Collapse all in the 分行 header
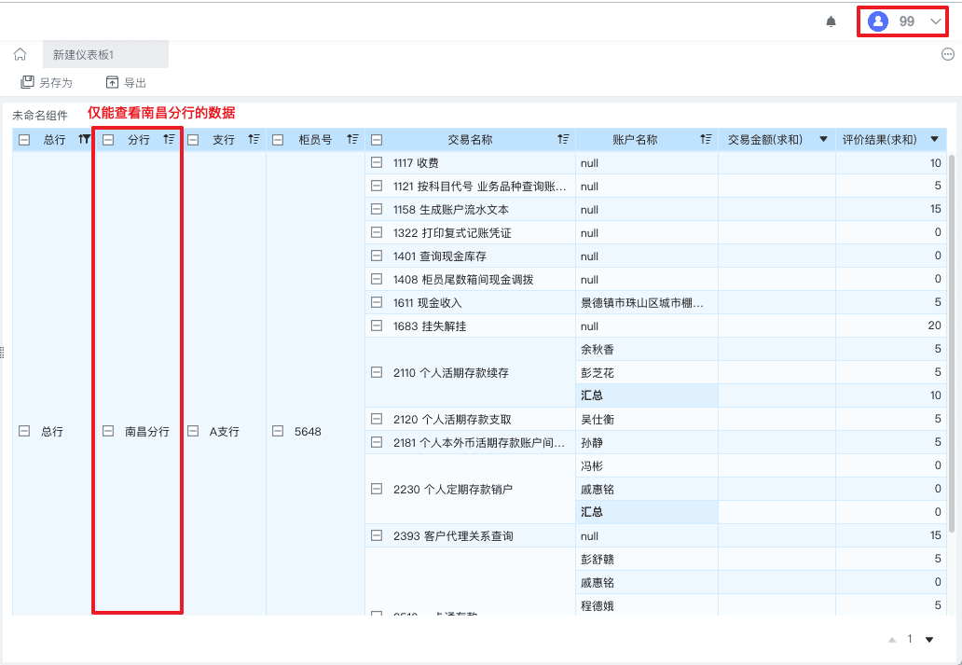Viewport: 962px width, 665px height. pyautogui.click(x=108, y=140)
